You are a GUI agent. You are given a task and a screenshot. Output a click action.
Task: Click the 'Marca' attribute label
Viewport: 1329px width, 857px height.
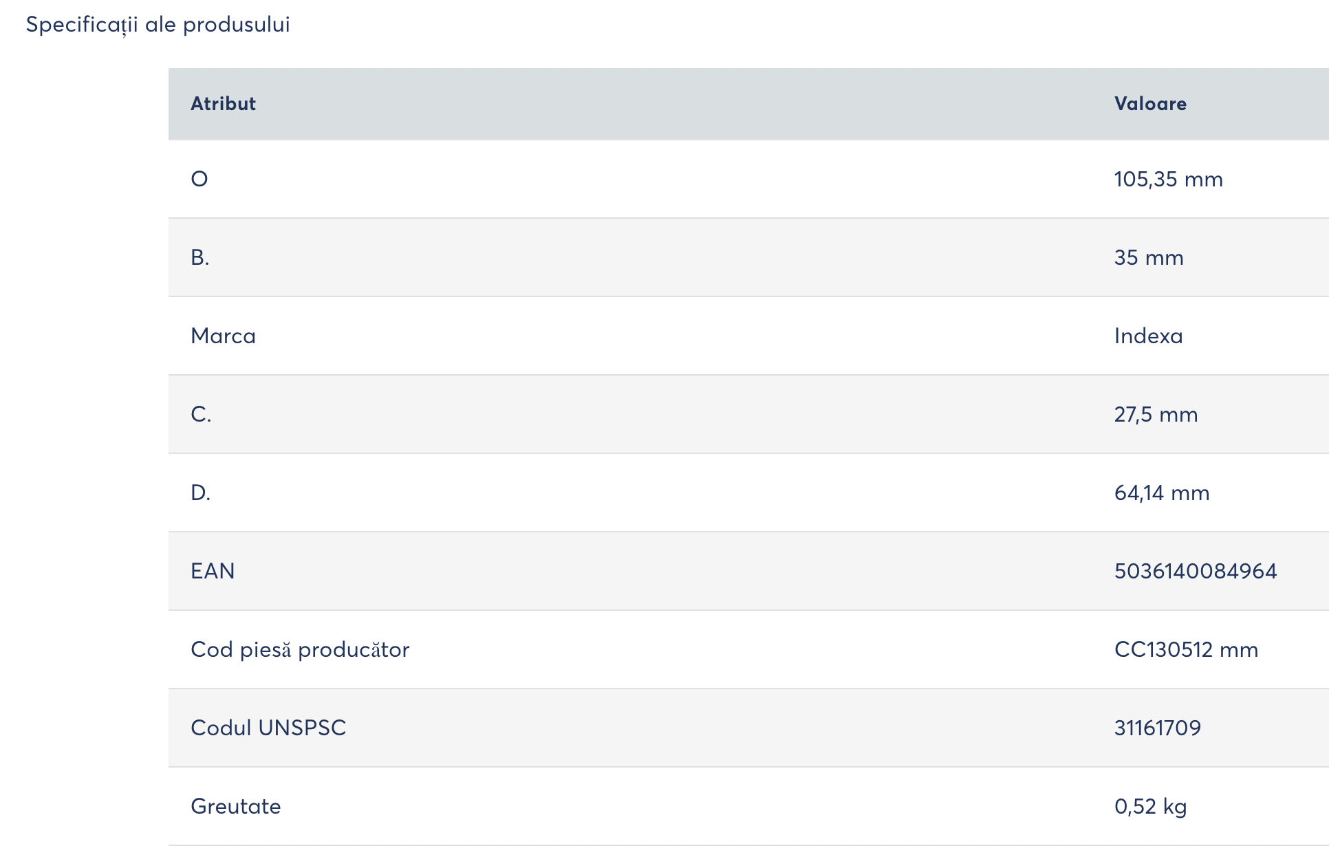[223, 336]
